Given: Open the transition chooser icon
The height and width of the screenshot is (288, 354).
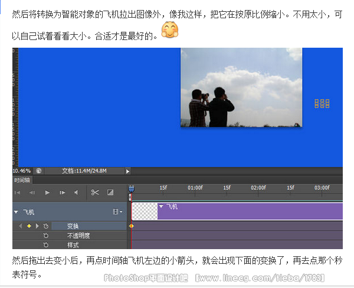Looking at the screenshot, I should click(x=110, y=193).
